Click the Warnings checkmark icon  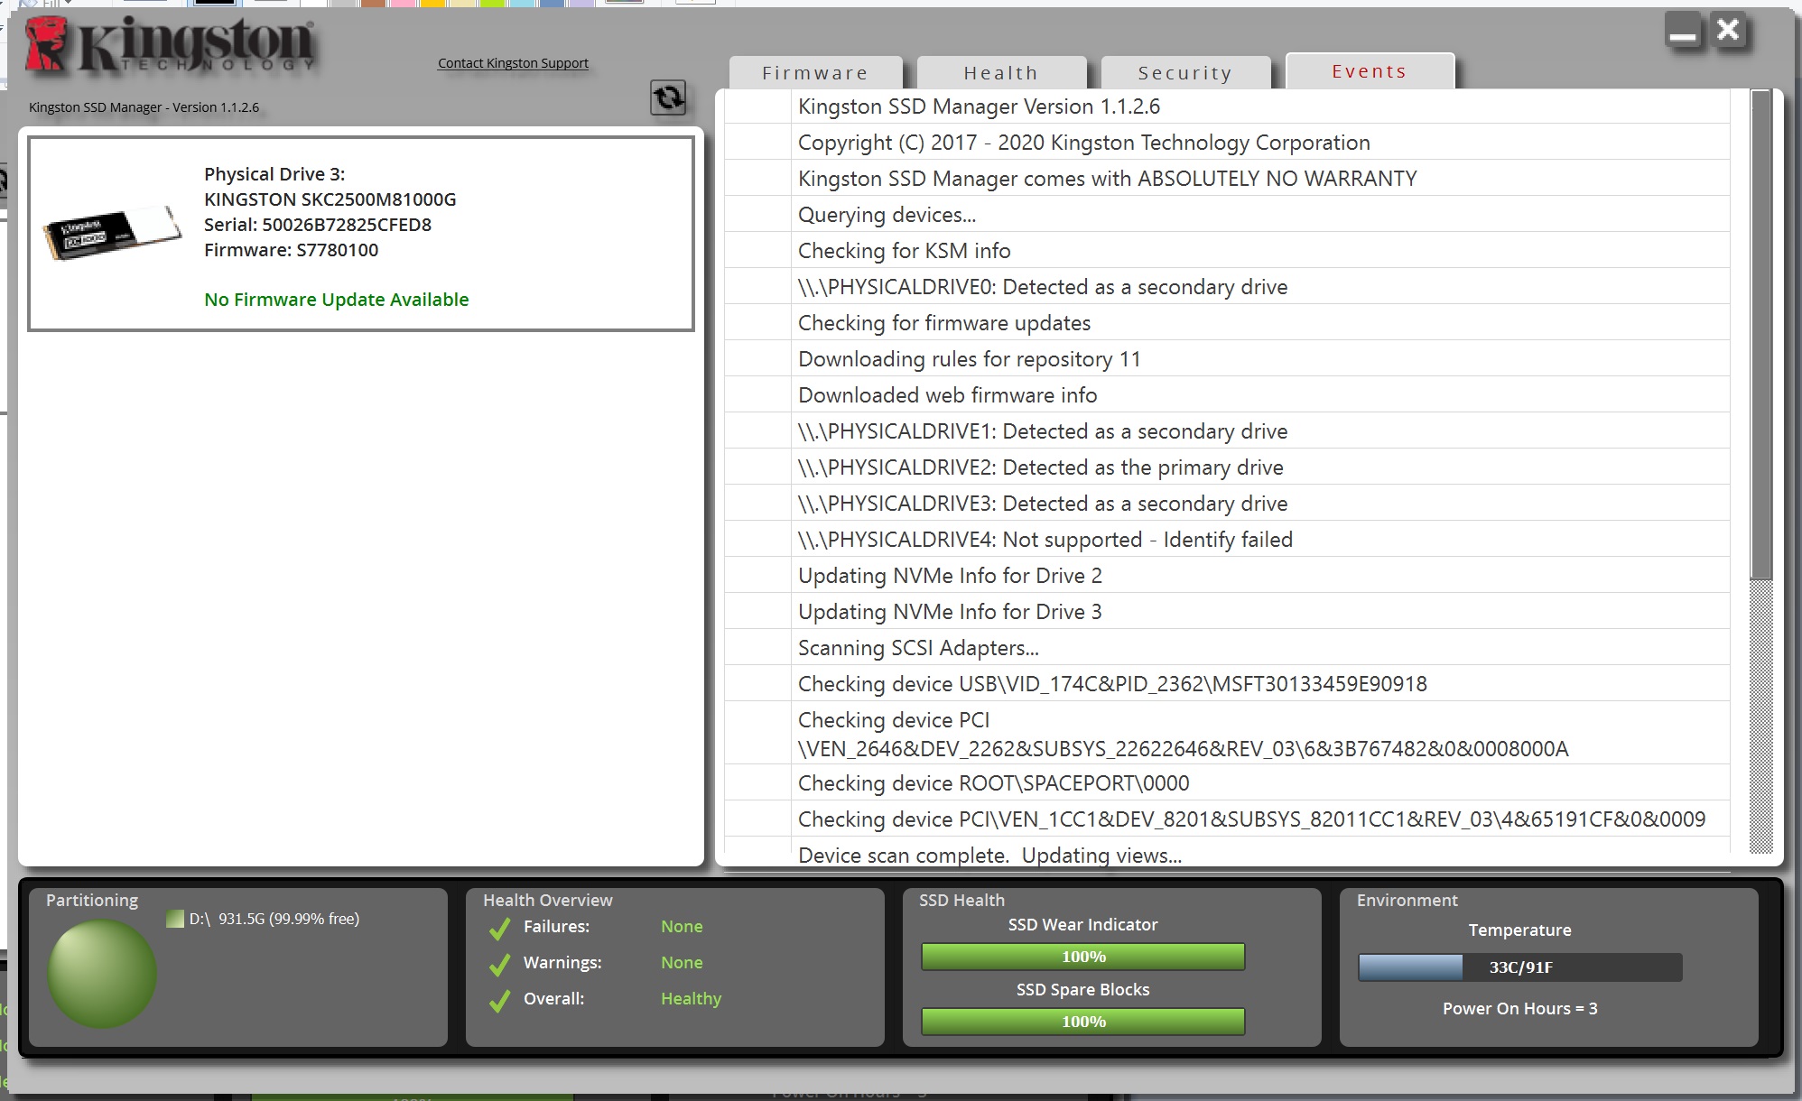(x=499, y=964)
